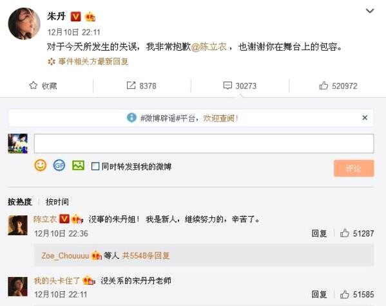The width and height of the screenshot is (386, 306).
Task: Attach a picture with the image icon
Action: tap(78, 165)
